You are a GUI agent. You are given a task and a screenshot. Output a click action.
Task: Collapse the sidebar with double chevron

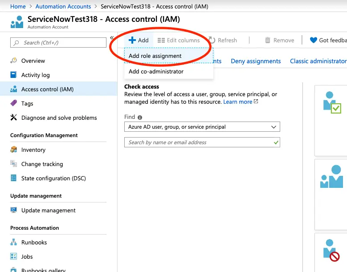(x=112, y=37)
